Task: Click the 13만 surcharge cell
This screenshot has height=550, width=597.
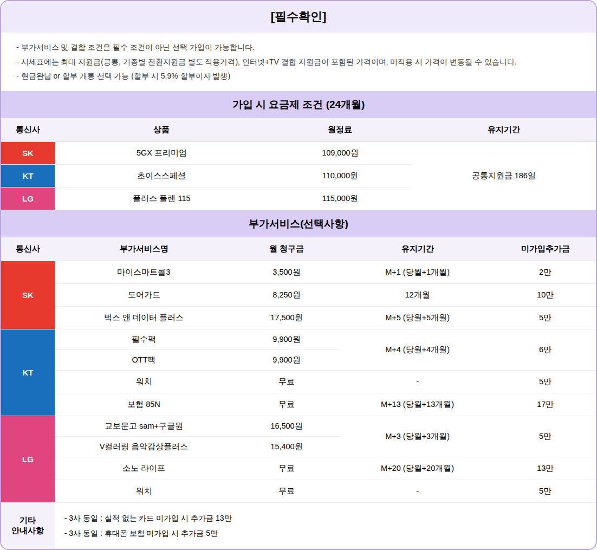Action: [x=545, y=469]
